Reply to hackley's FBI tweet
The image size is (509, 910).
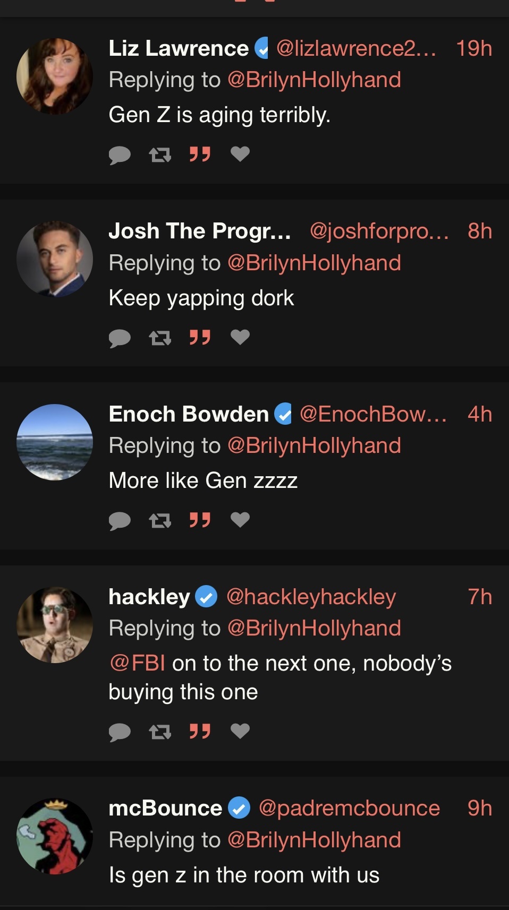coord(120,732)
